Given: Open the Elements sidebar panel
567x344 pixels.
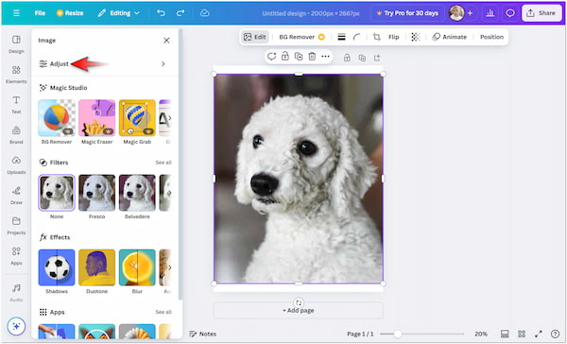Looking at the screenshot, I should click(16, 74).
